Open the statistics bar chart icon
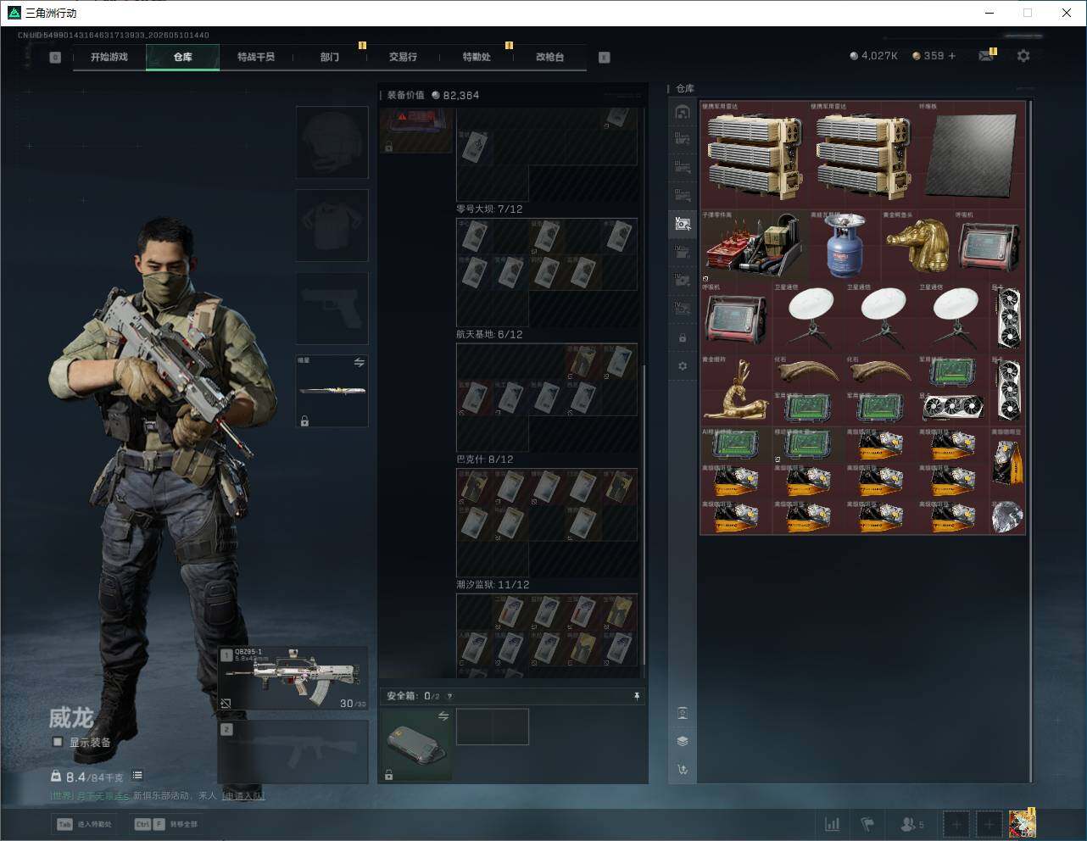 833,824
